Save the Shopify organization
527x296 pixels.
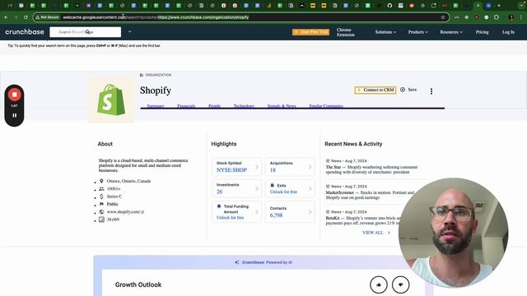408,90
